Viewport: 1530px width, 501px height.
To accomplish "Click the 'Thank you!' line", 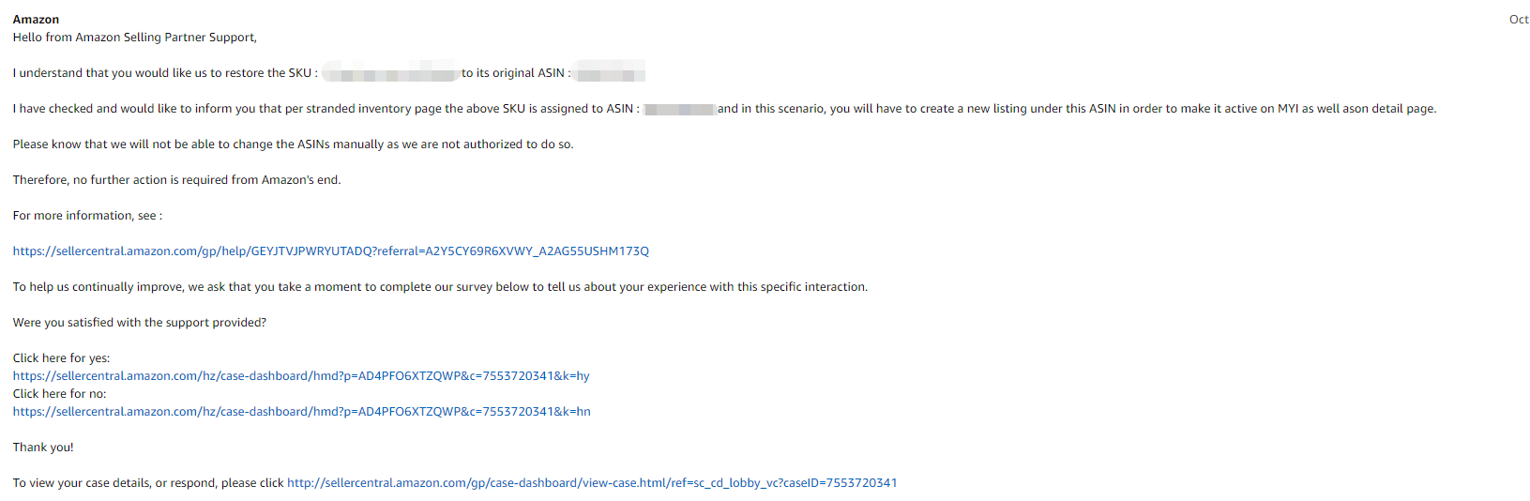I will 43,448.
